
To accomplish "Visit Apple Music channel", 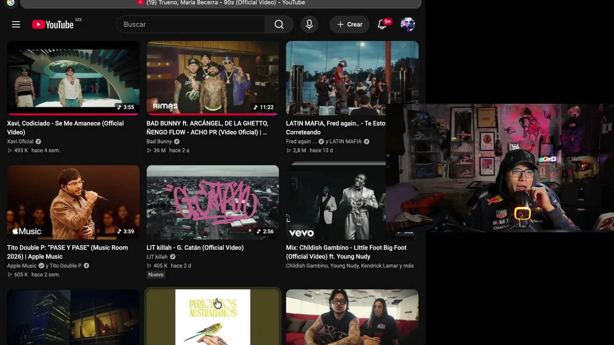I will click(22, 266).
